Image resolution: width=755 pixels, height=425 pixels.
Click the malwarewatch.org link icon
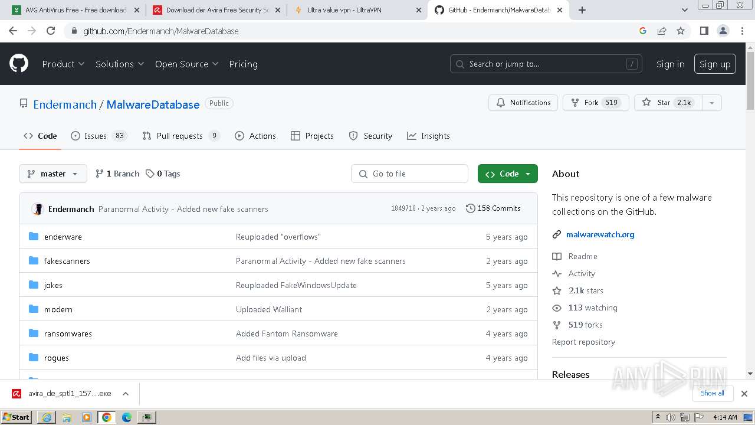pos(557,234)
